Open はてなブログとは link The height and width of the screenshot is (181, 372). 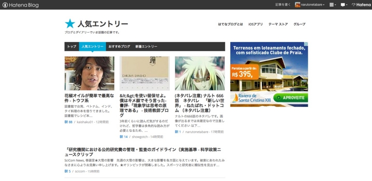tap(230, 24)
